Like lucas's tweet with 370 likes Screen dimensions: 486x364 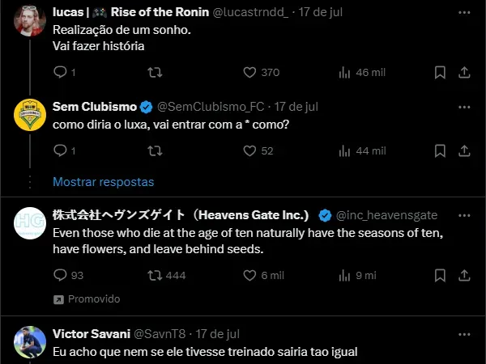[250, 72]
